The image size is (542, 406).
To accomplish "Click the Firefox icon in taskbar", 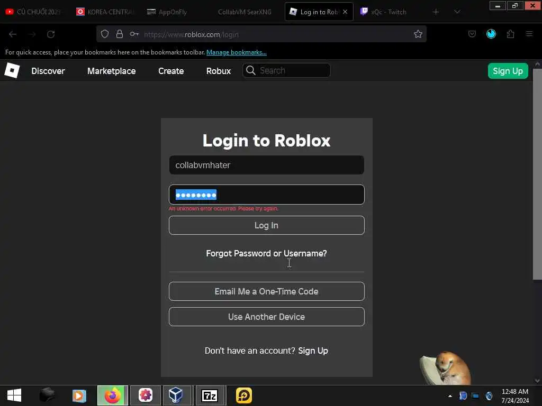I will 113,395.
